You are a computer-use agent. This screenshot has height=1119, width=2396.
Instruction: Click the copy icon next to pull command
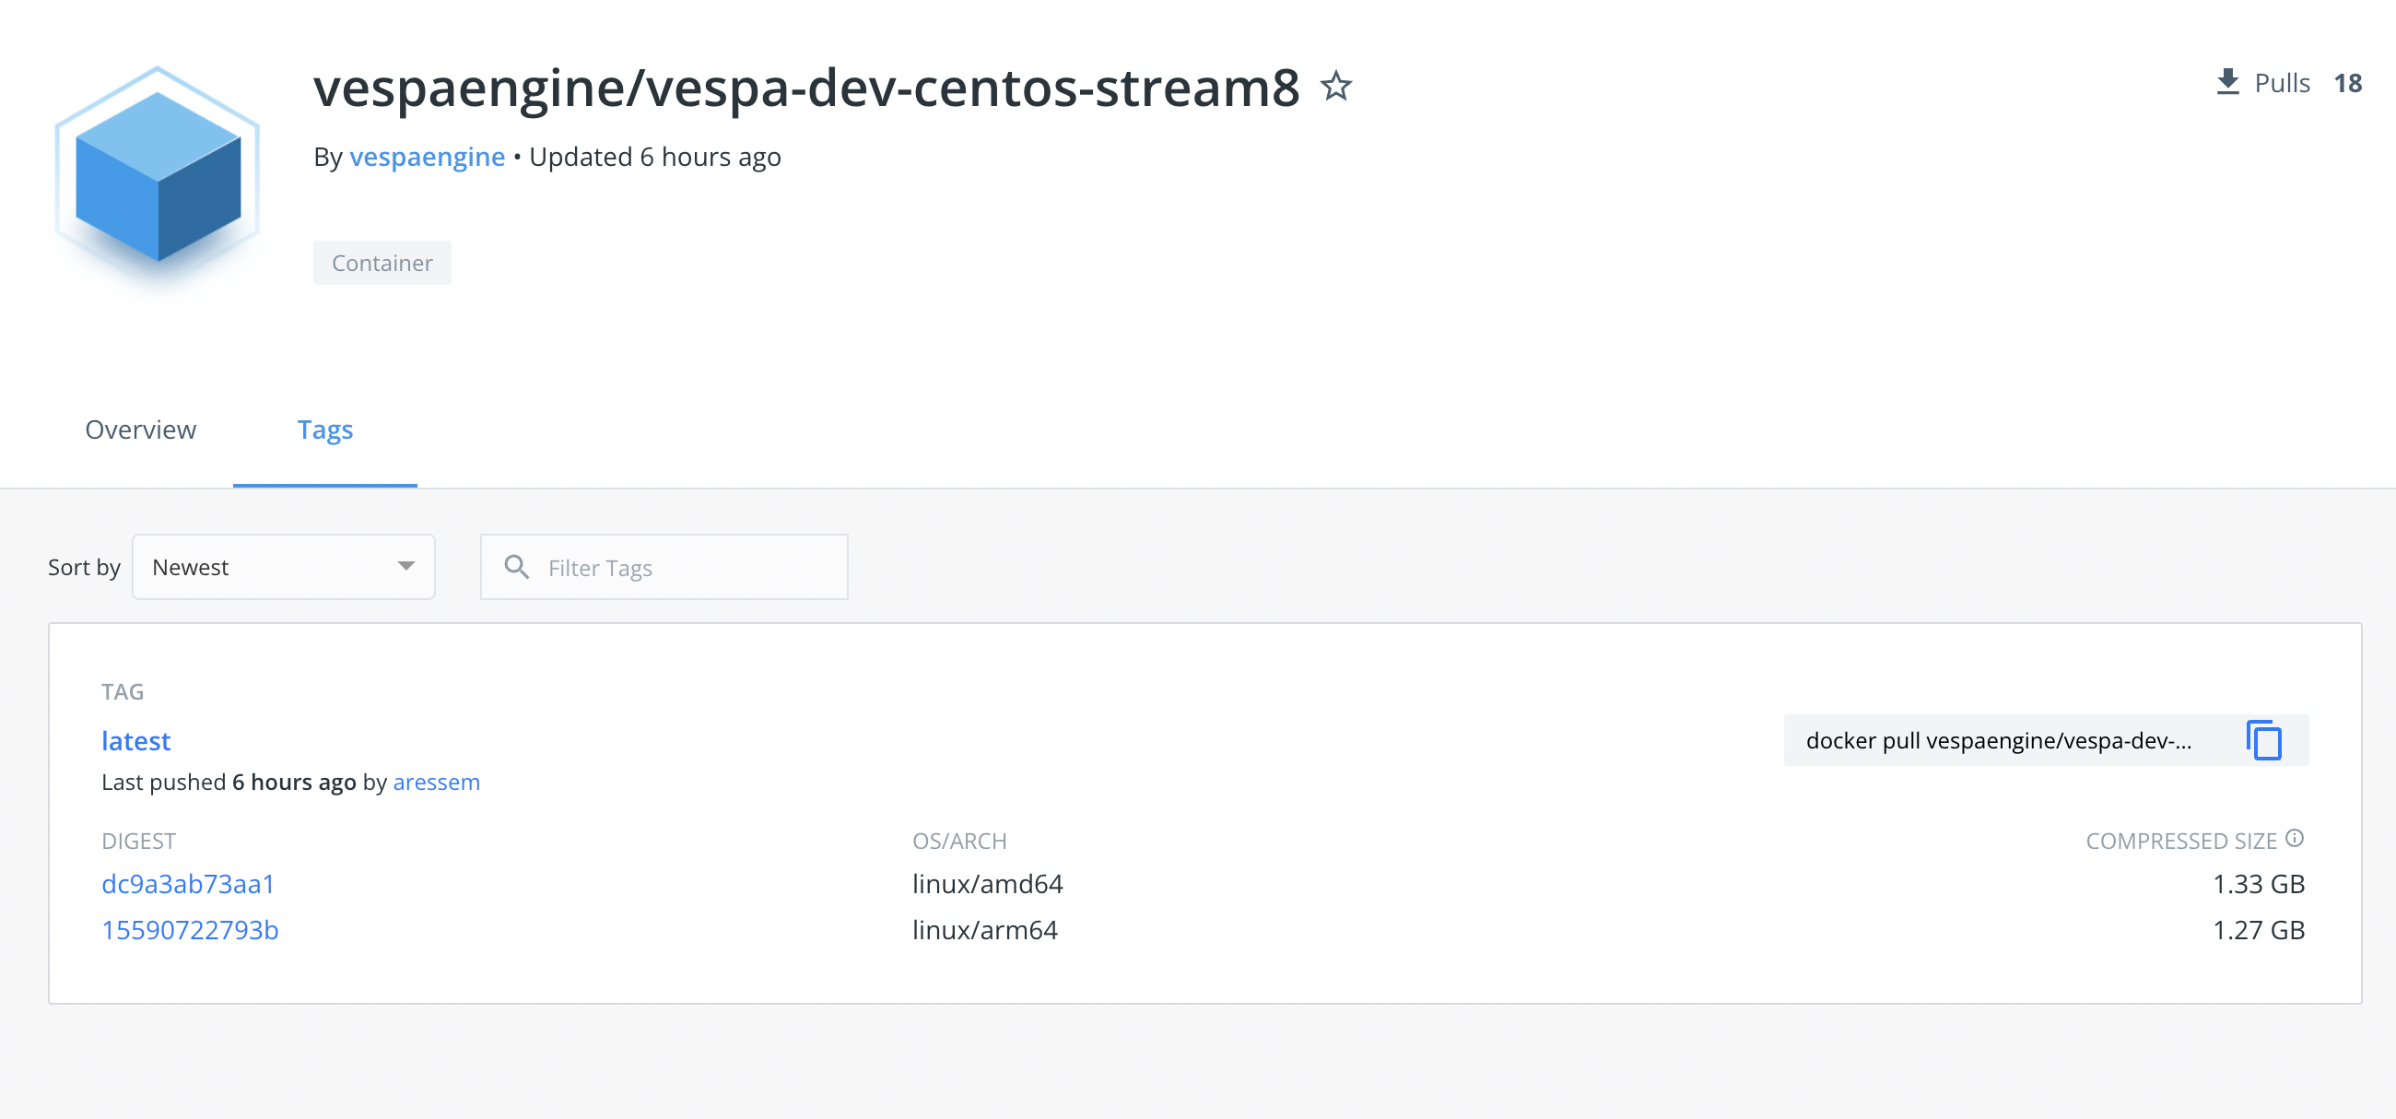tap(2266, 741)
